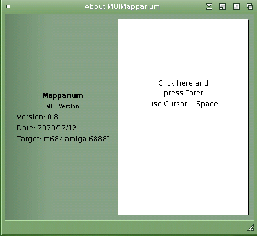
Task: Click the MUI snapshot gadget in title bar
Action: (223, 6)
